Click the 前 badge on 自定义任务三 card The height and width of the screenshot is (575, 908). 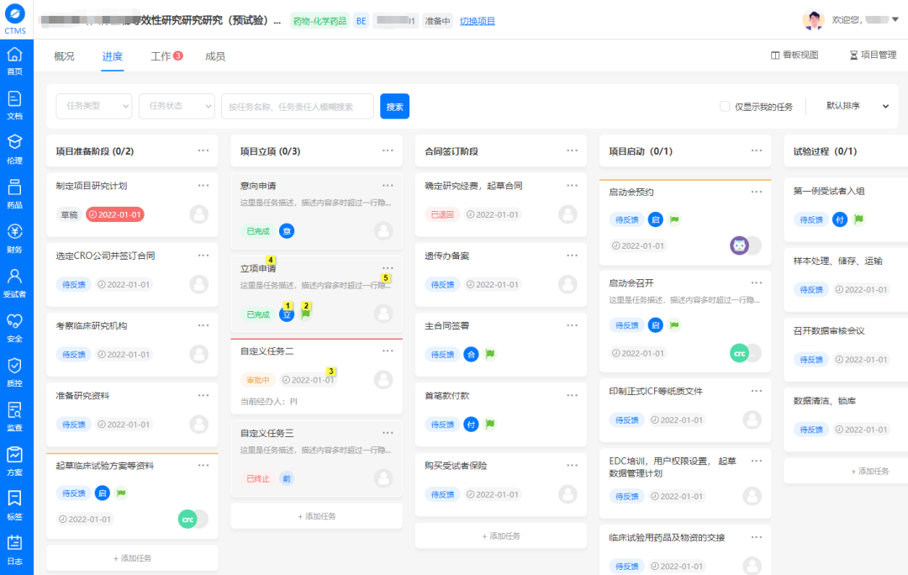tap(287, 479)
